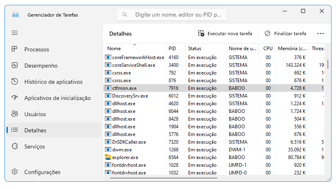
Task: Click the Nome column sort arrow
Action: click(x=134, y=45)
